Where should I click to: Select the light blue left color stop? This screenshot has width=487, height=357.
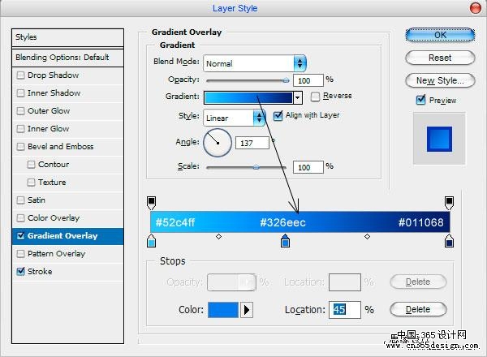point(151,241)
